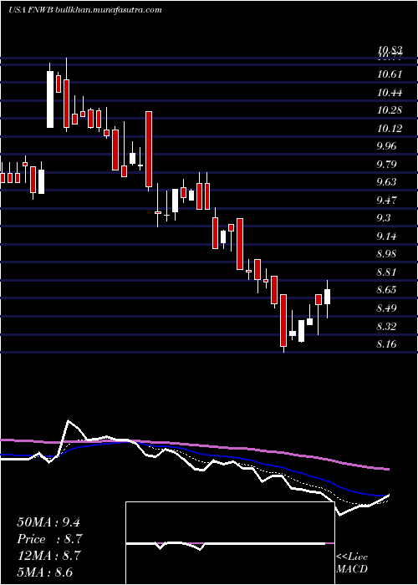Select the 5MA : 8.6 readout

click(x=45, y=572)
